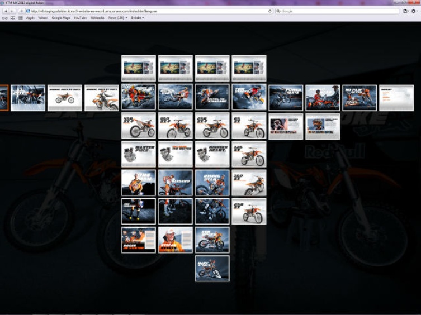Image resolution: width=421 pixels, height=315 pixels.
Task: Open the Stefan Everts portrait thumbnail
Action: pos(176,240)
